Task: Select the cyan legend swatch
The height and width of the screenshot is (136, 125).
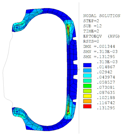Action: (87, 75)
